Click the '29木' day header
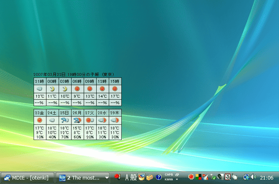The image size is (279, 184). pos(115,113)
